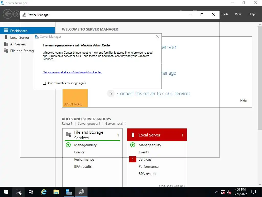Screen dimensions: 262x197
Task: Open the Tools menu
Action: click(x=225, y=14)
